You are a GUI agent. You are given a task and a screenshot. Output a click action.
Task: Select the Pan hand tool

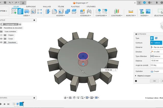click(74, 98)
